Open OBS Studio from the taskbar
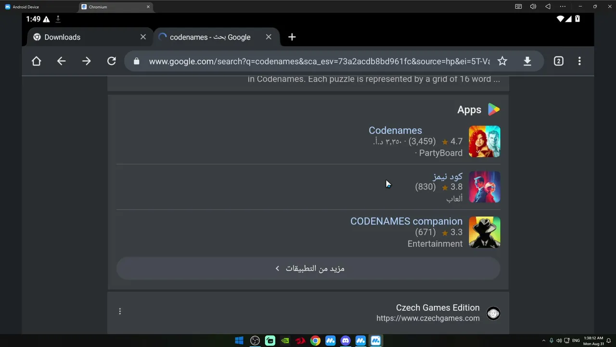 point(255,341)
